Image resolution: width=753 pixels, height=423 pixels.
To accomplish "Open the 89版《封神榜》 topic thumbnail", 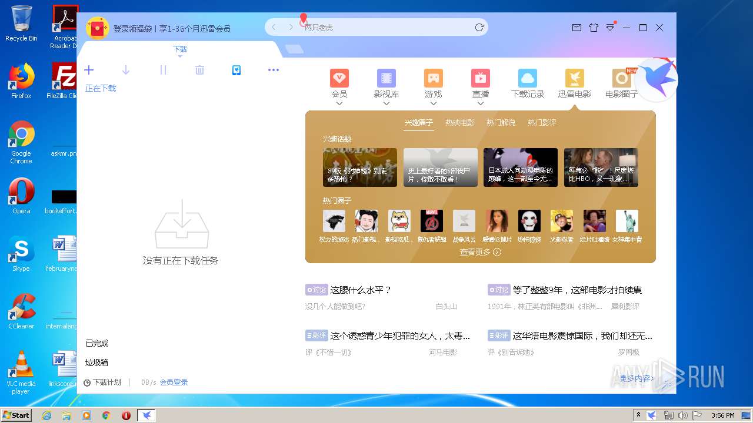I will (x=360, y=167).
